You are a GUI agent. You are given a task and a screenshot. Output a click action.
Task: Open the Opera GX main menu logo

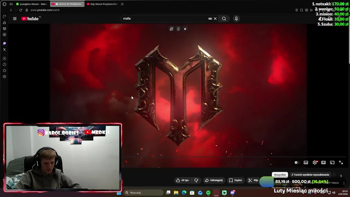click(x=4, y=4)
